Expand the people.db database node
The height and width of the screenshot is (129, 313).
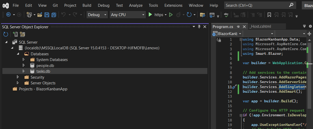pos(24,65)
